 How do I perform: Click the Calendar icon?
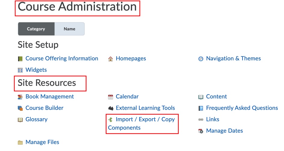pyautogui.click(x=111, y=97)
